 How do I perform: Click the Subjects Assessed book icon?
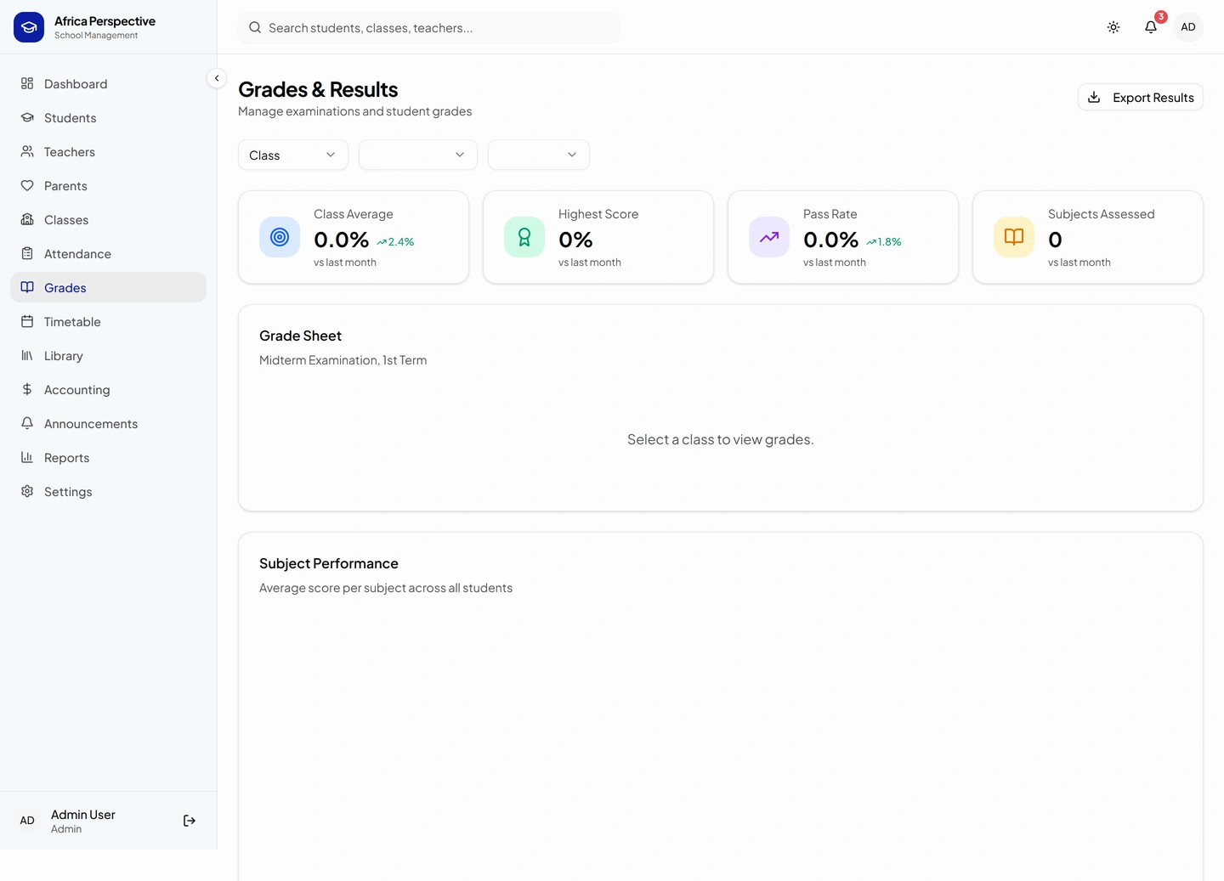1014,237
